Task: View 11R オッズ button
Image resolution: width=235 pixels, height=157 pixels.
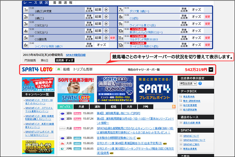Action: click(196, 38)
